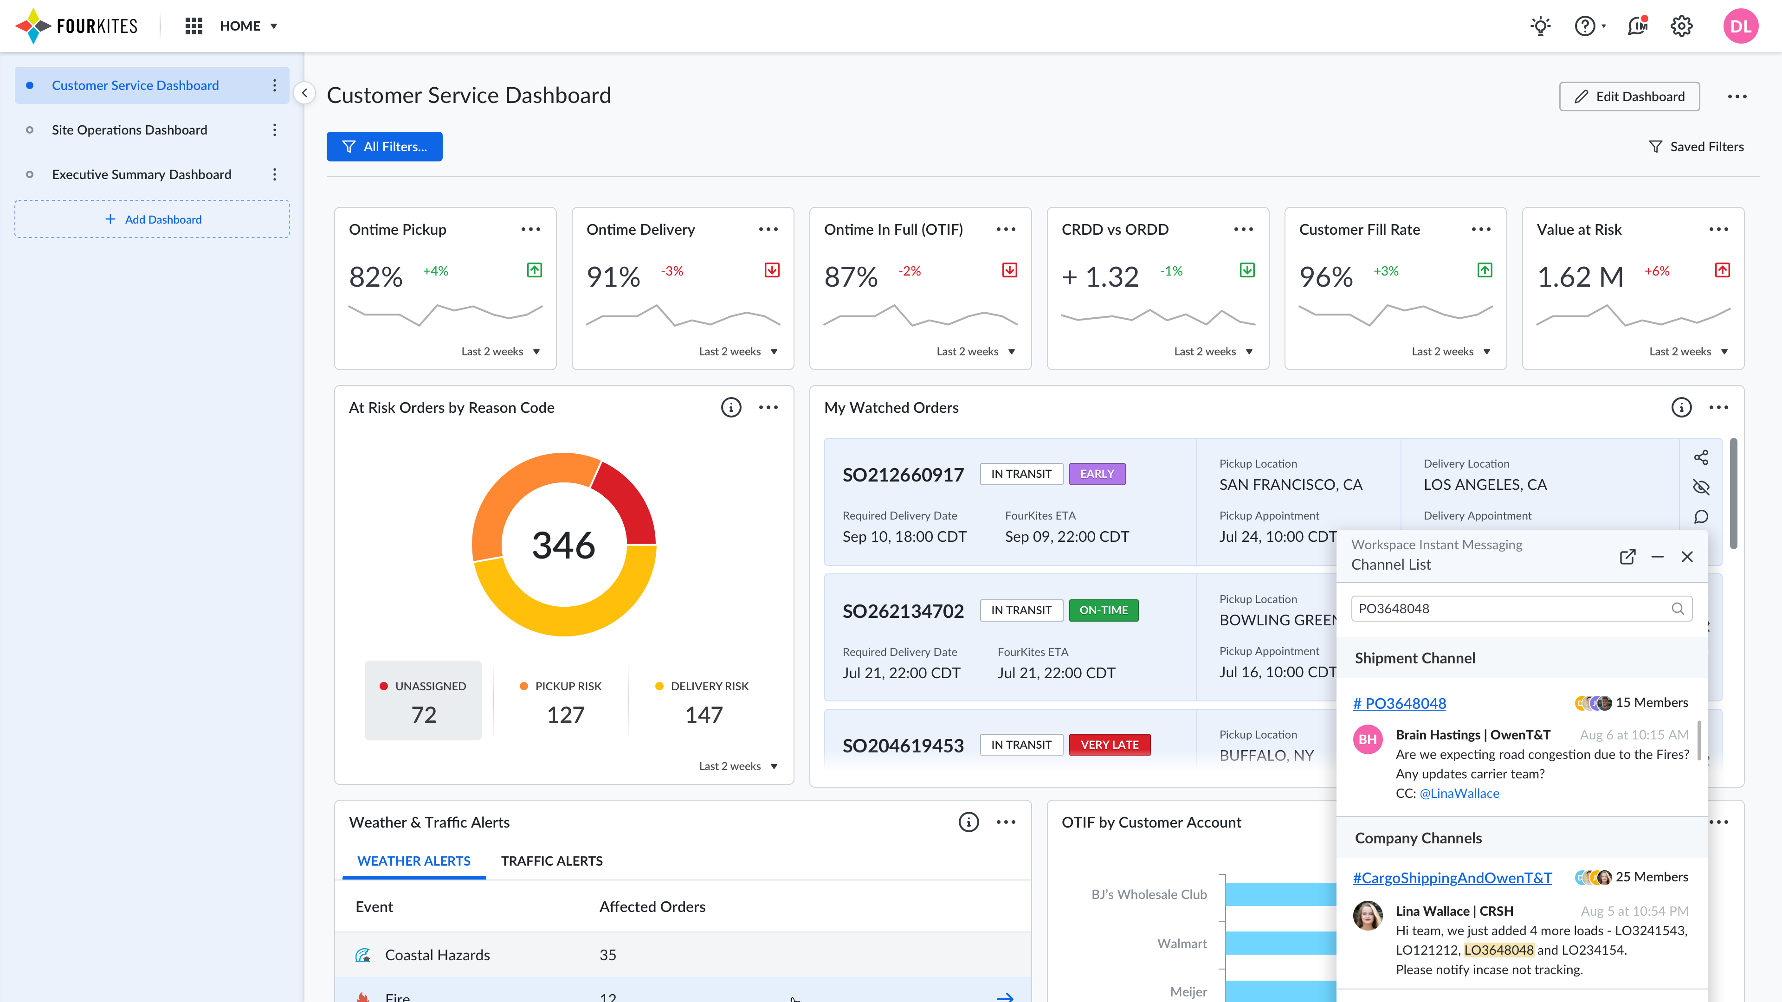Screen dimensions: 1782x1002
Task: Open three-dot menu on Customer Service Dashboard
Action: (x=275, y=85)
